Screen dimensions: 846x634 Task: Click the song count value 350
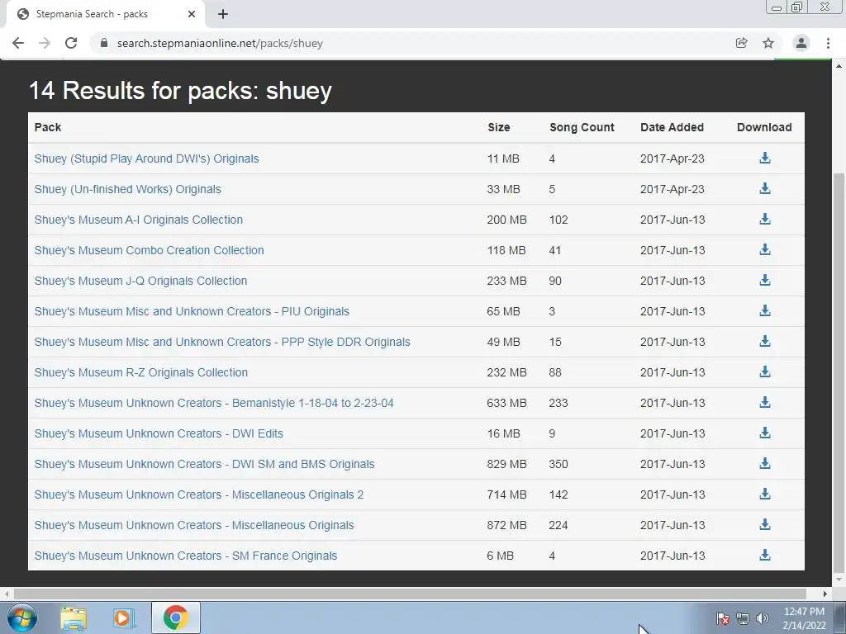pos(558,464)
